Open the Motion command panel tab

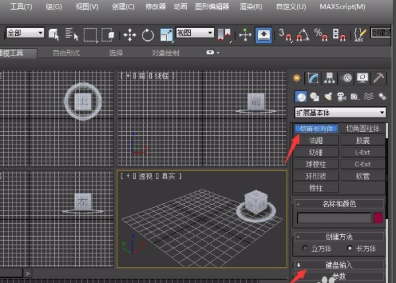[347, 78]
